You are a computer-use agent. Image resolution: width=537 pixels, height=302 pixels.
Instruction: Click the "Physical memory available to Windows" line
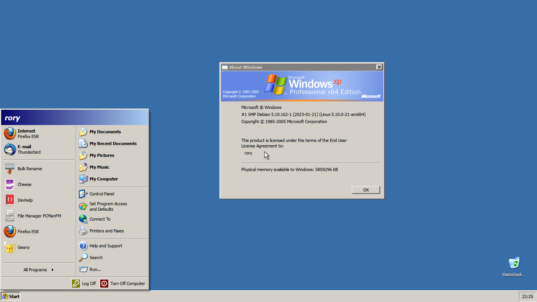point(290,169)
